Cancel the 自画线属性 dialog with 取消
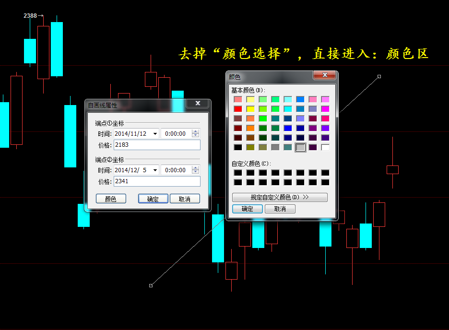Image resolution: width=449 pixels, height=330 pixels. point(185,199)
